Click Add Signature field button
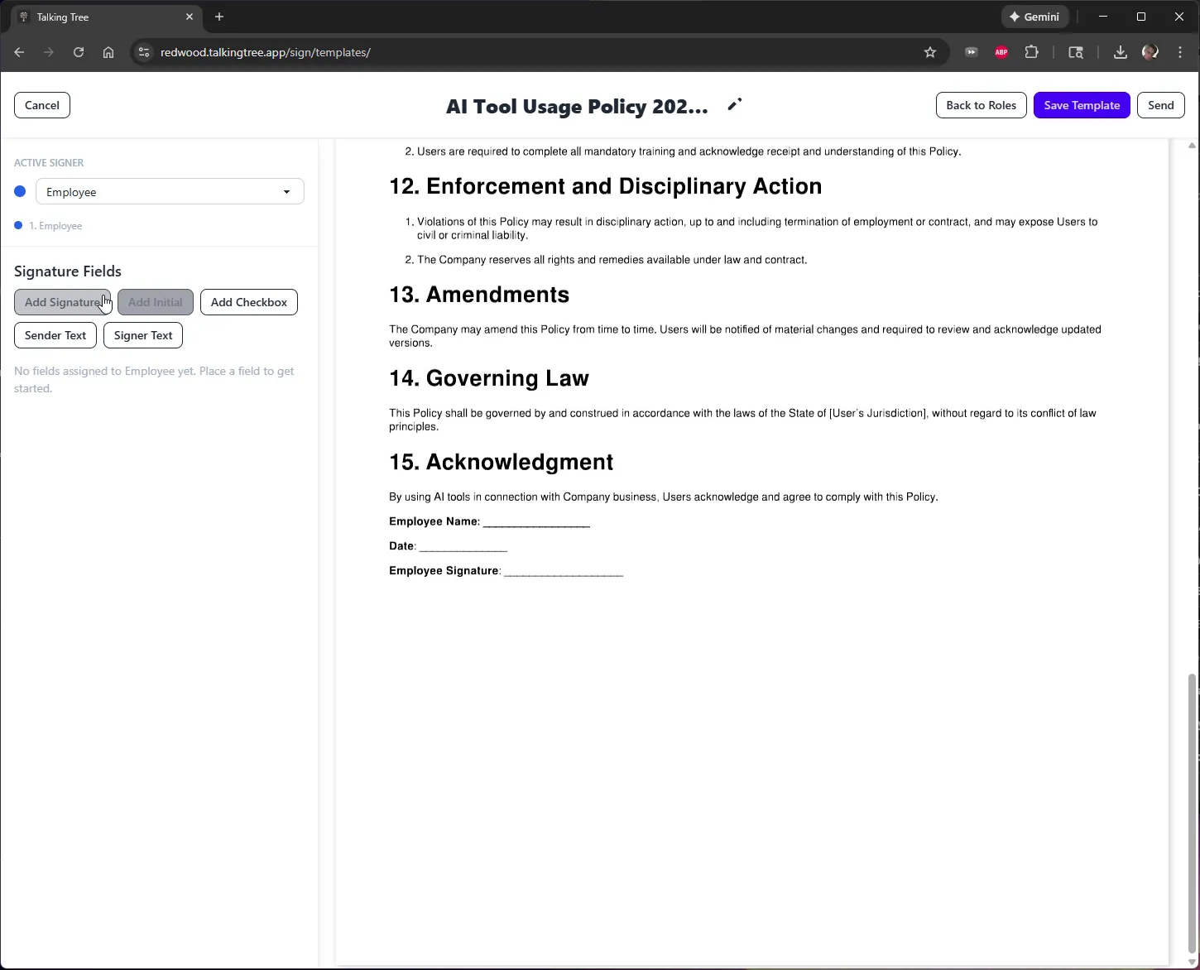 tap(62, 302)
